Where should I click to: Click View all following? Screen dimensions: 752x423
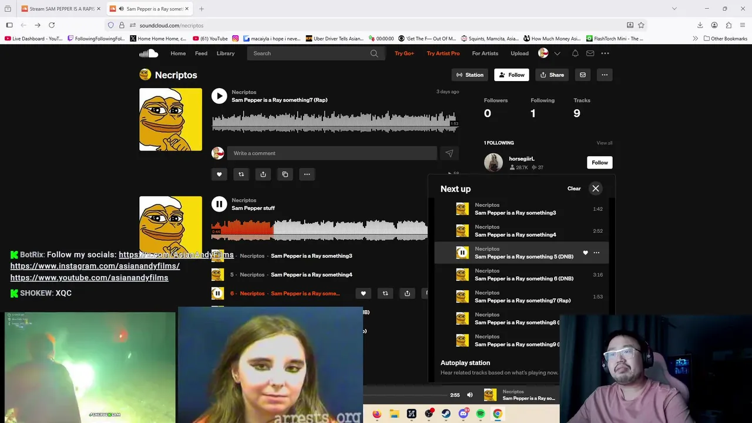605,143
